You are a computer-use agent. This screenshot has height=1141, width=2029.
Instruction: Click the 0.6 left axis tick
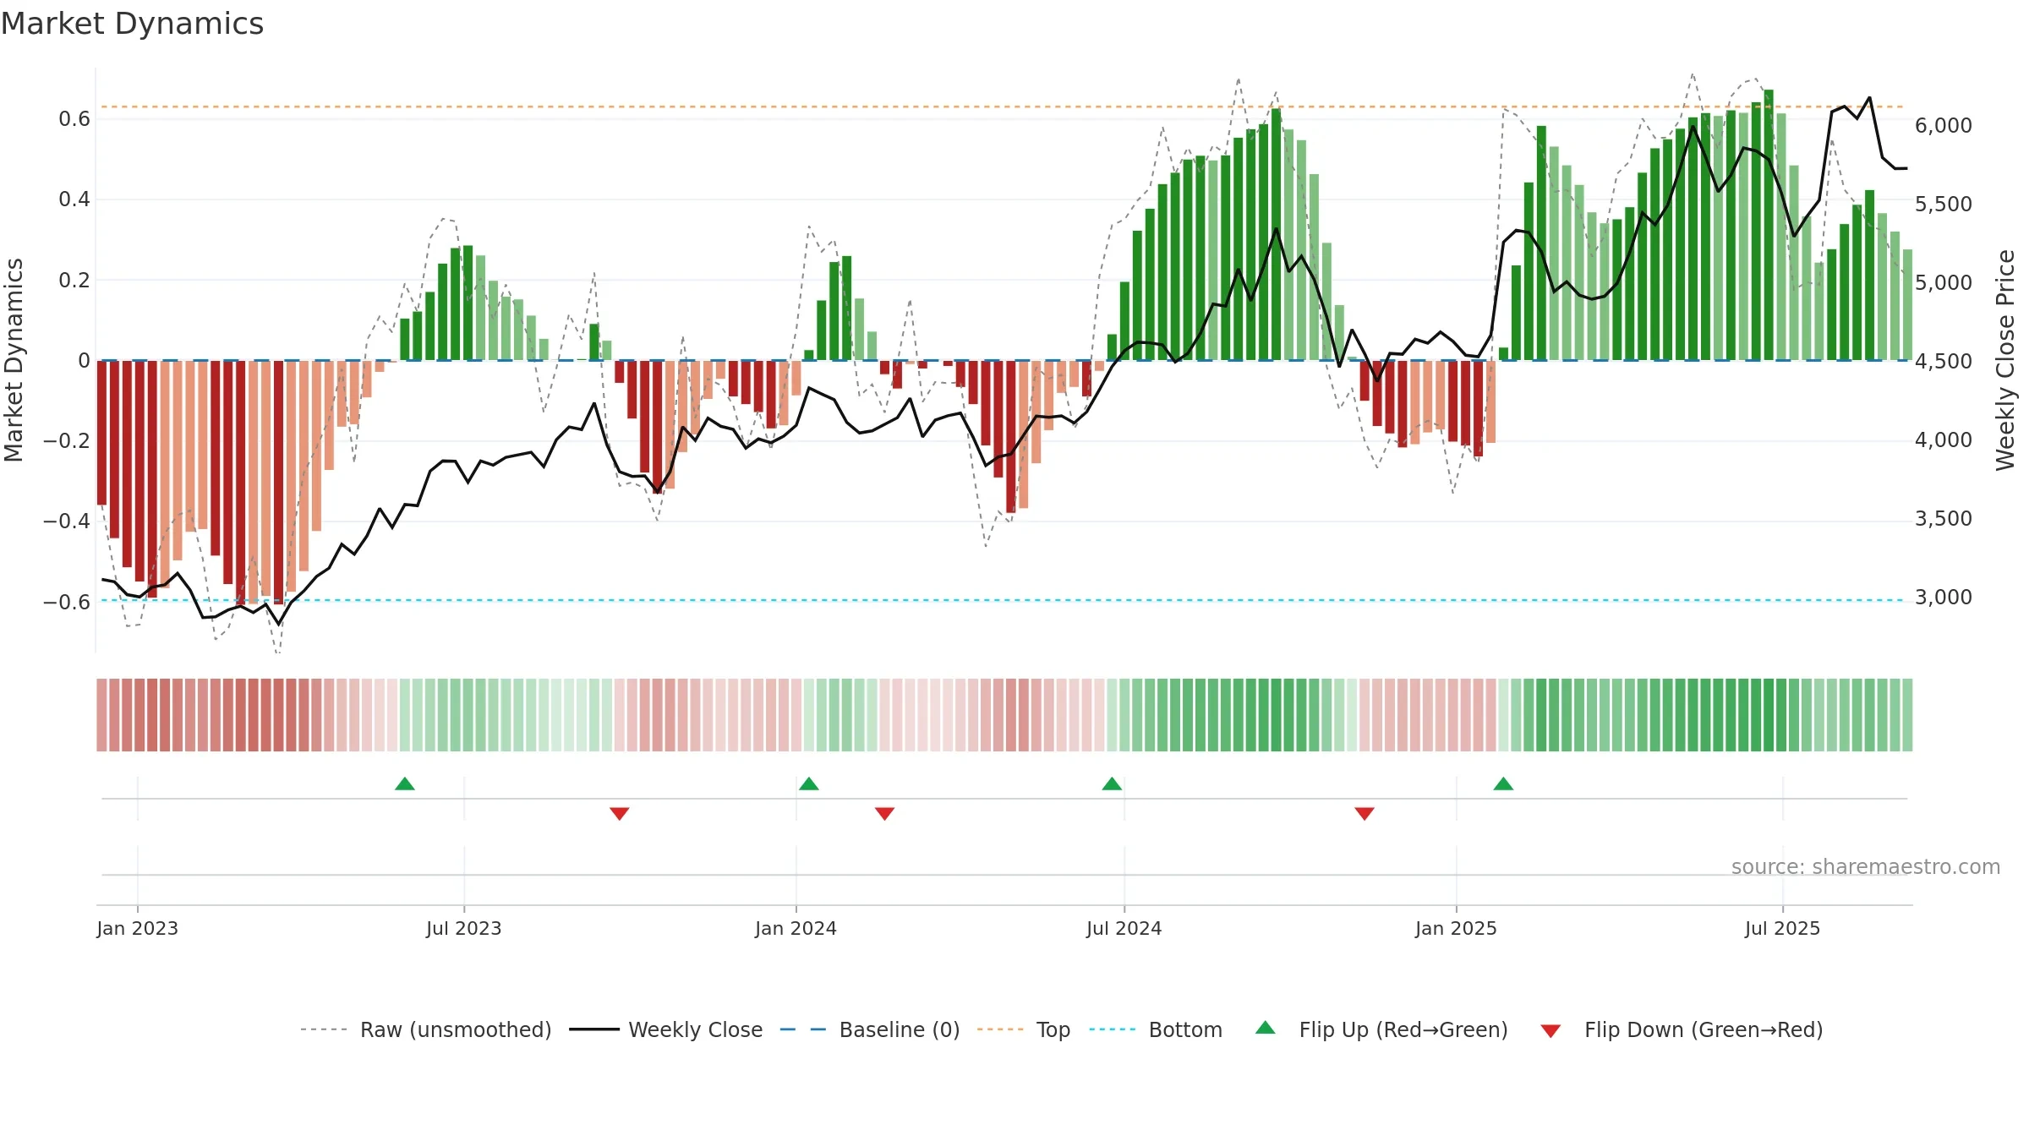point(74,119)
